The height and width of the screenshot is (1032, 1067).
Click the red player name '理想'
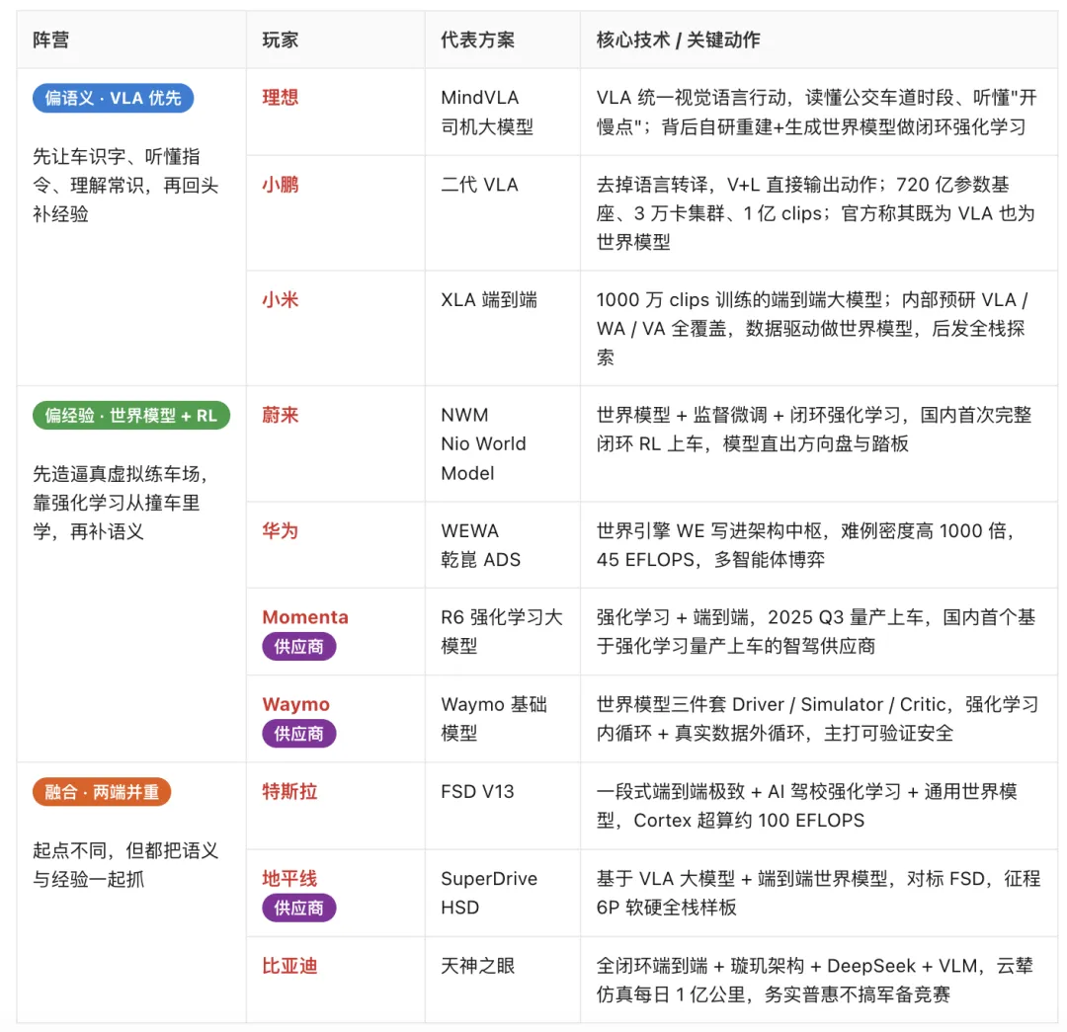281,98
